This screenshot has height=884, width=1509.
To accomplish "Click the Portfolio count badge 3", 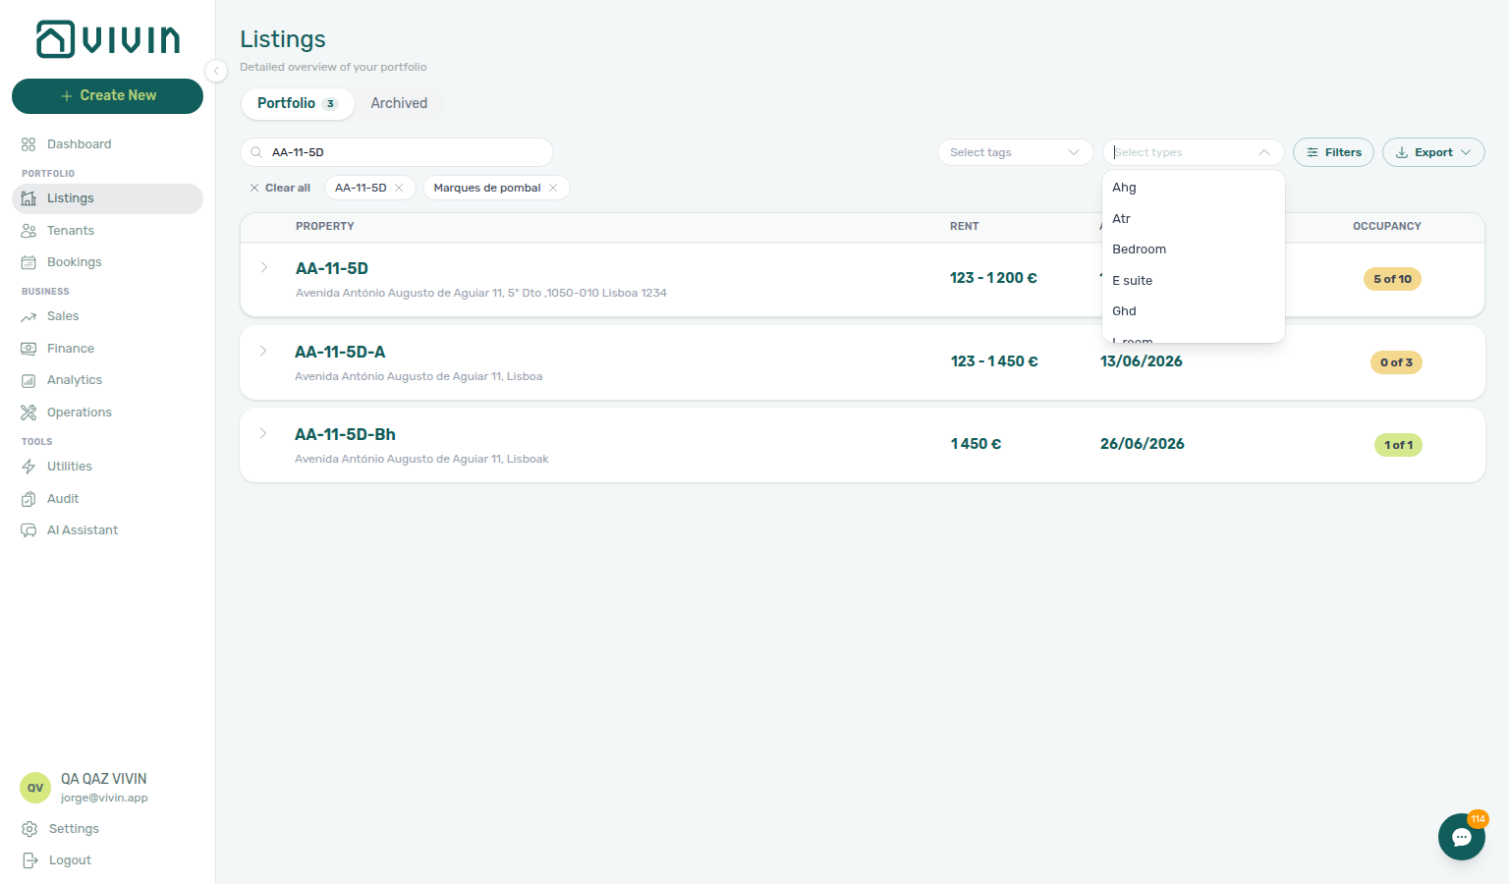I will 330,104.
